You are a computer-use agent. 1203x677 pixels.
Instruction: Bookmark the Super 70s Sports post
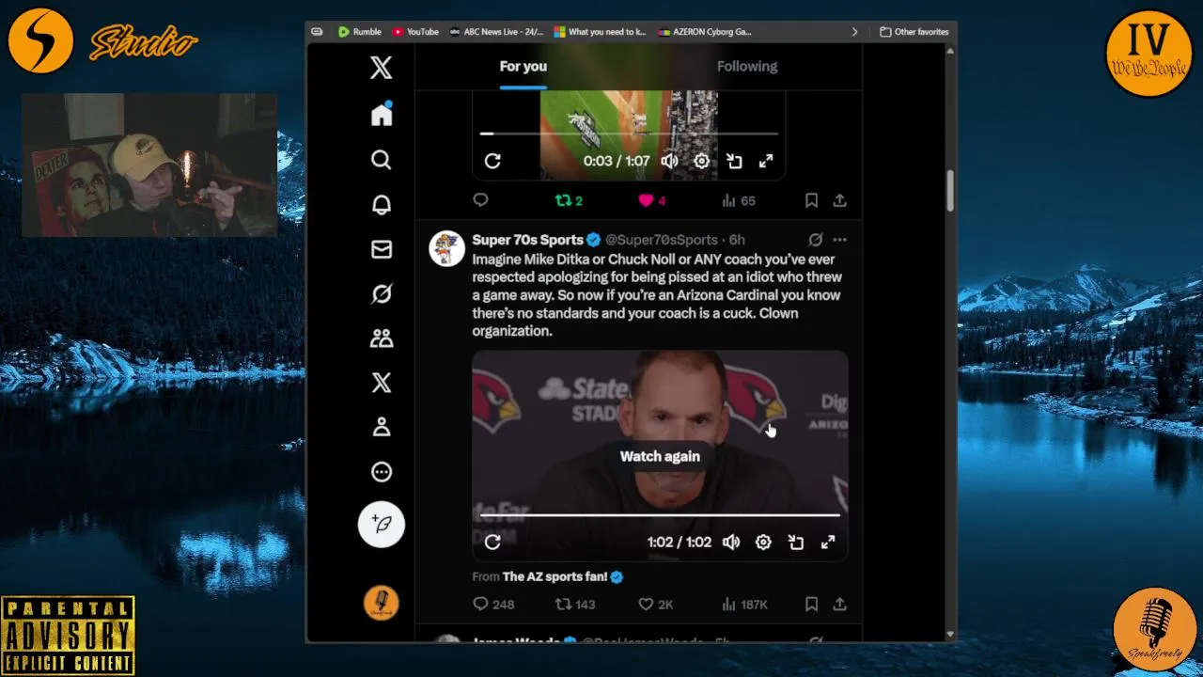pos(811,604)
